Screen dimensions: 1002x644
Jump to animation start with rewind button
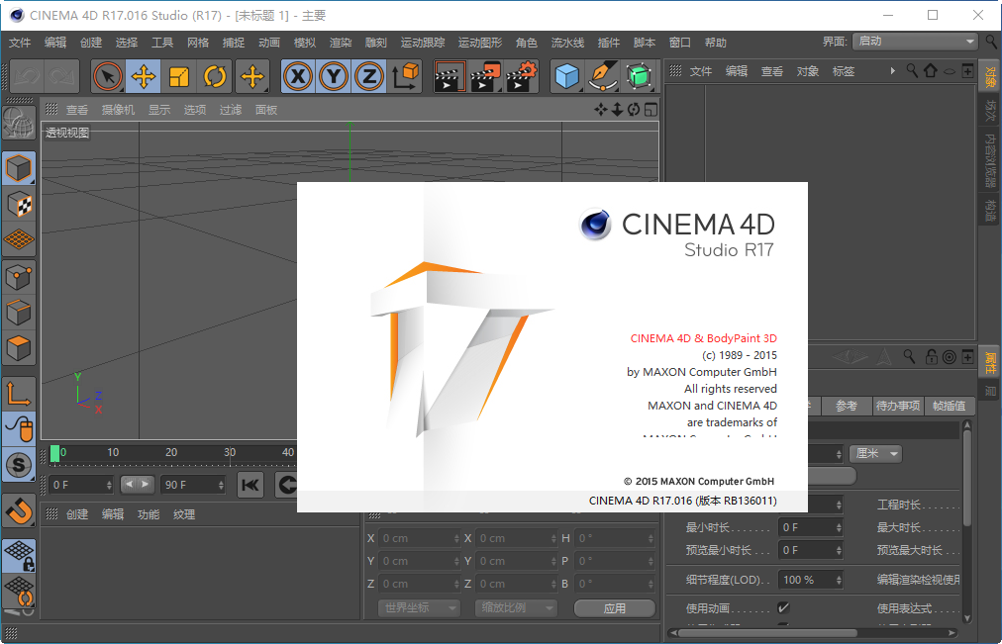click(x=250, y=485)
